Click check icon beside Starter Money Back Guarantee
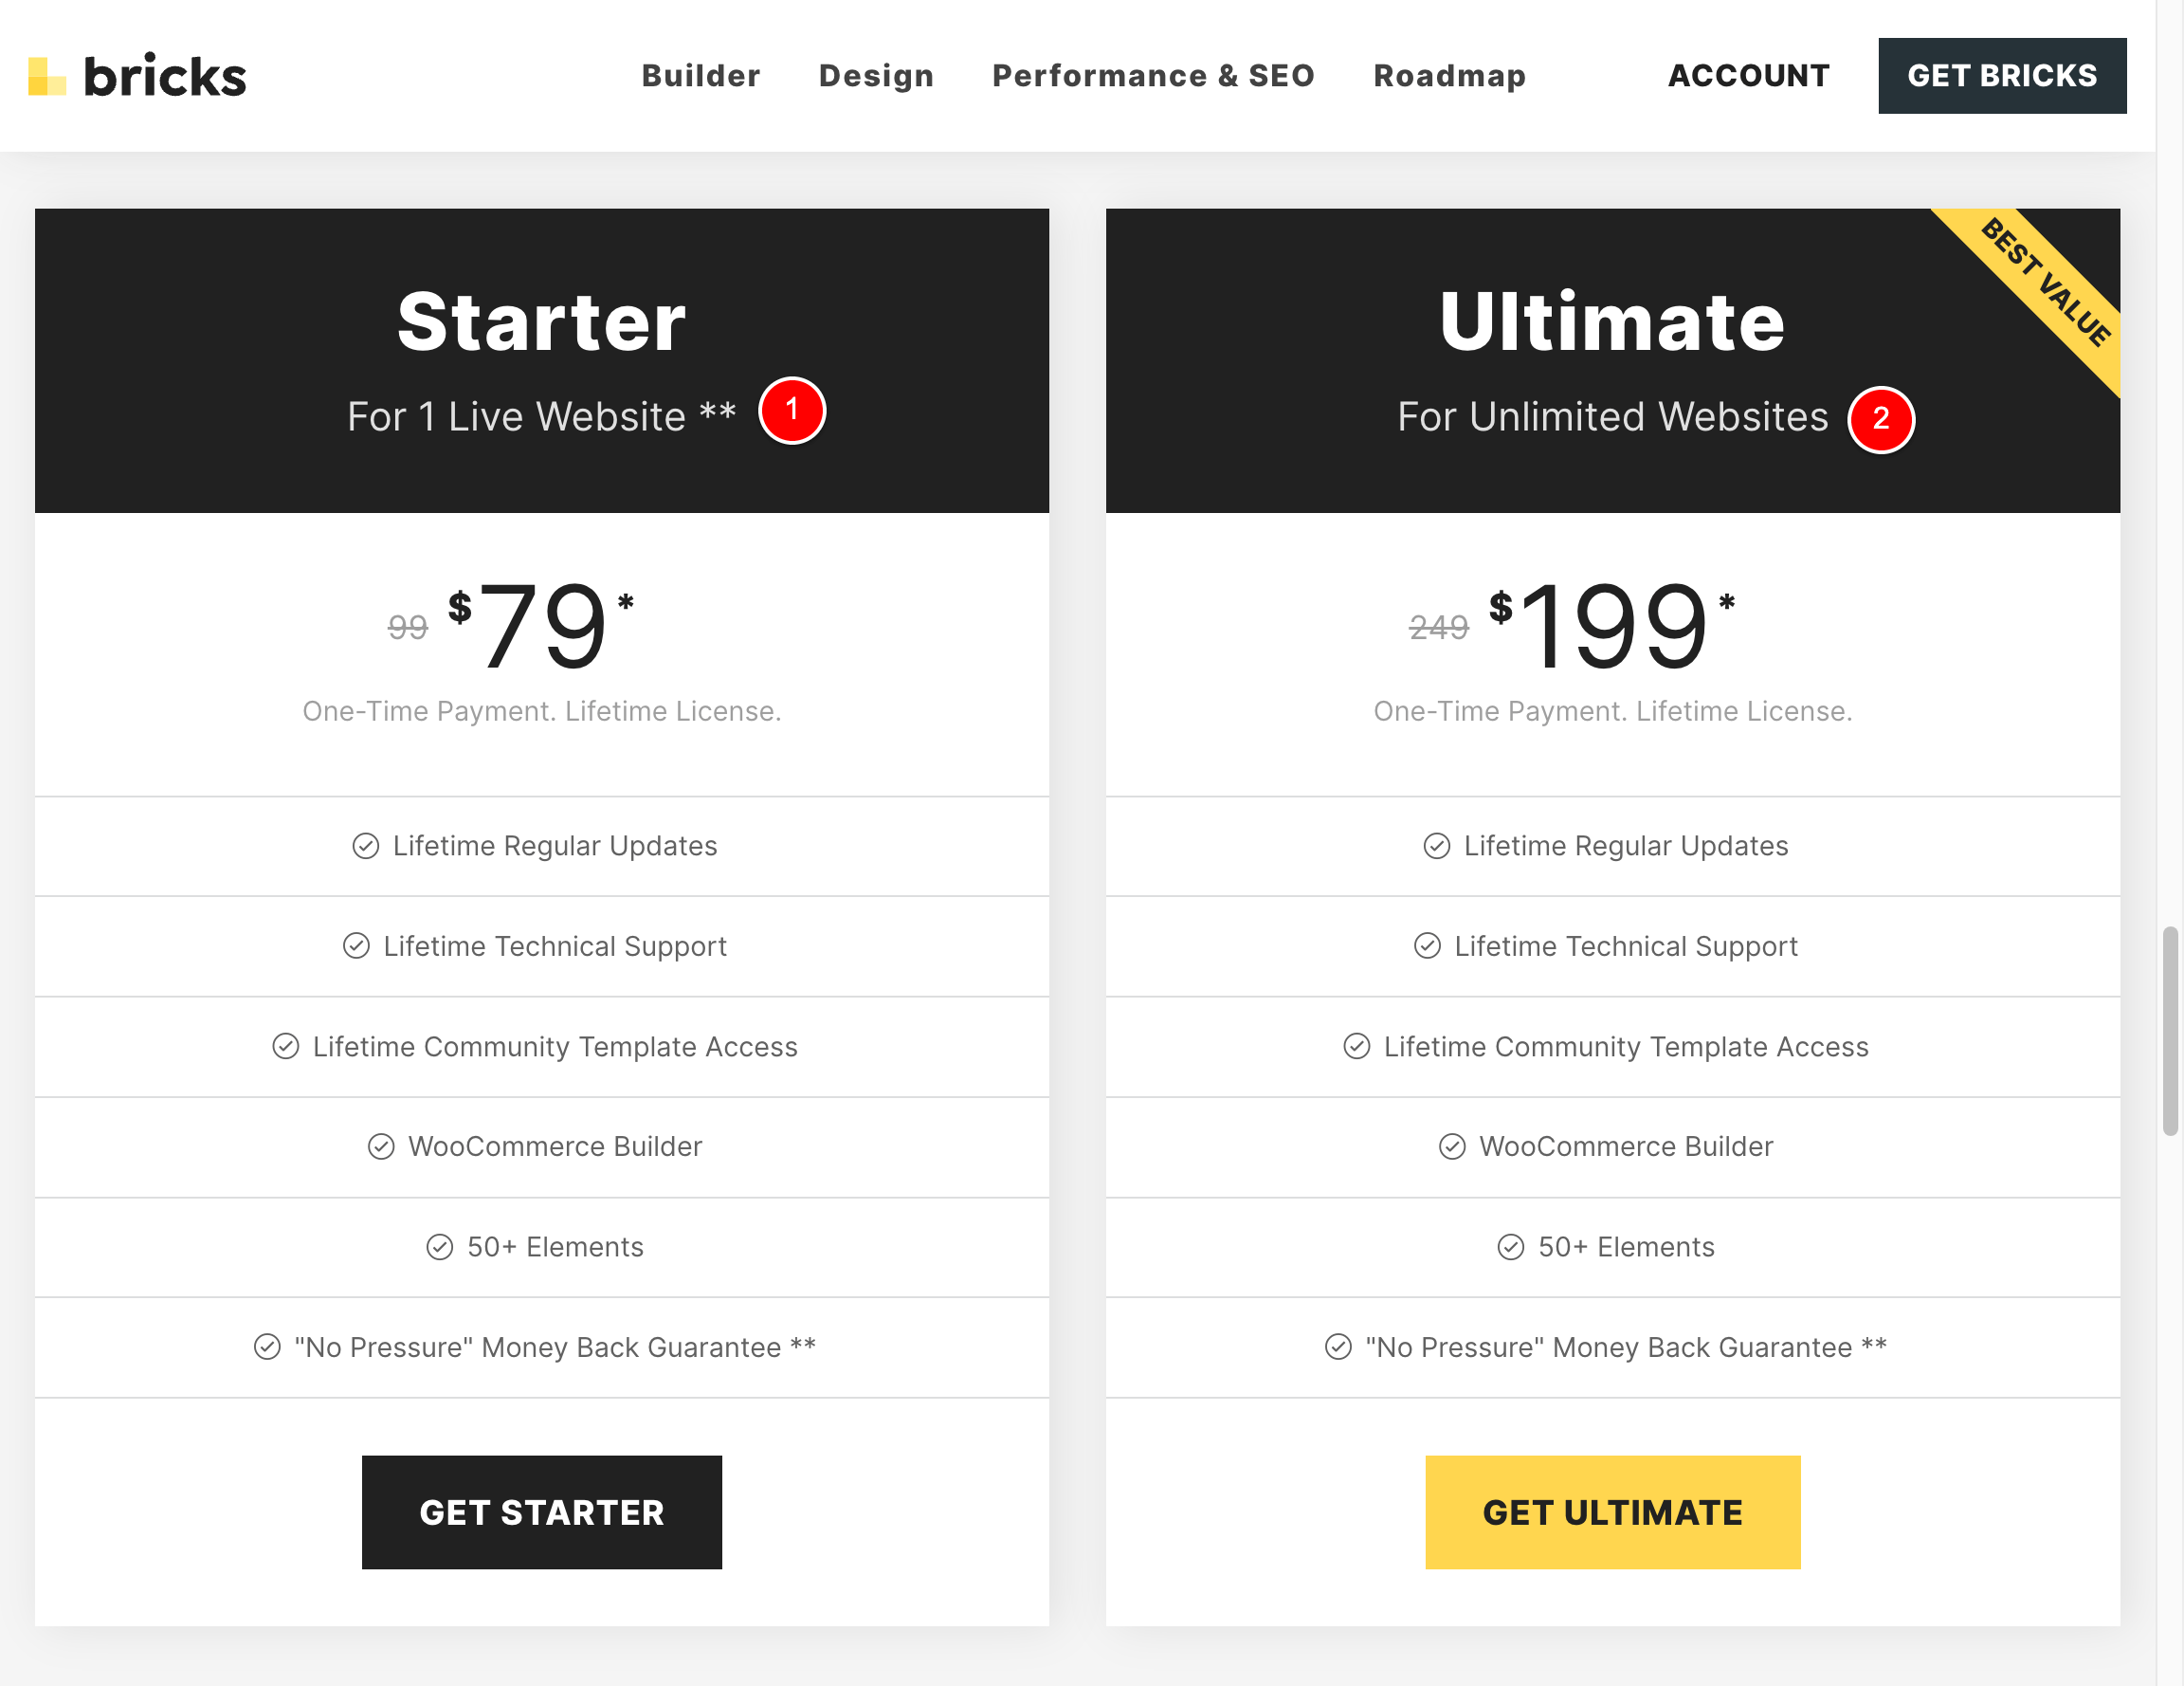 point(267,1347)
